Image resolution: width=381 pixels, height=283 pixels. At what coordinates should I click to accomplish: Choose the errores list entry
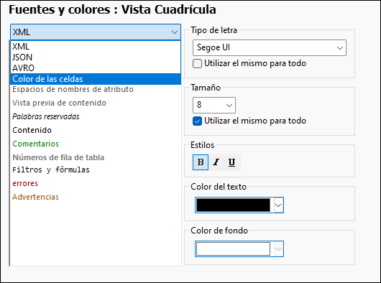click(25, 183)
